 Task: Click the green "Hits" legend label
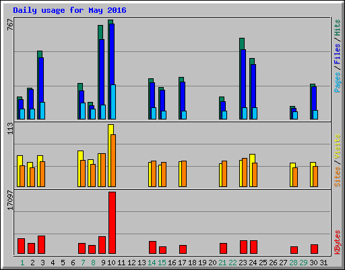click(x=338, y=28)
